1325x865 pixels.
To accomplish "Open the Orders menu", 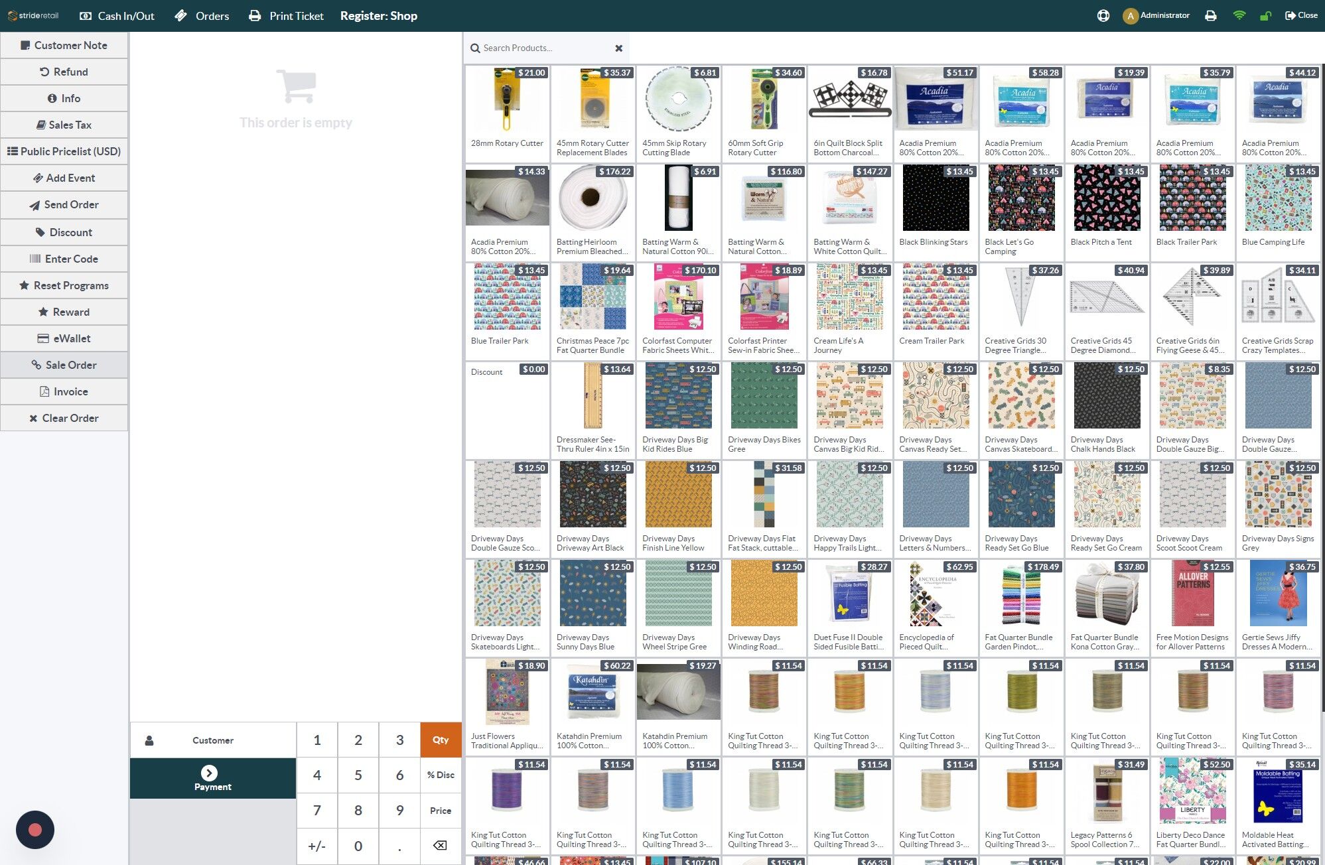I will [x=202, y=16].
